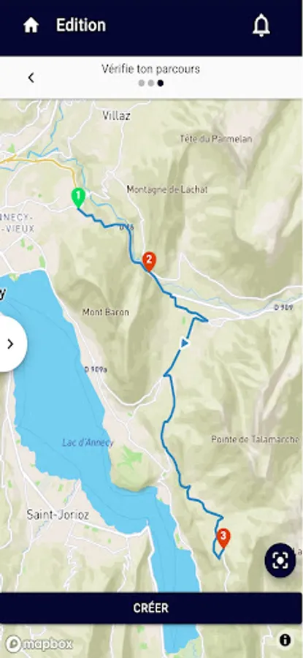The image size is (303, 658).
Task: Go back using the left chevron
Action: coord(31,77)
